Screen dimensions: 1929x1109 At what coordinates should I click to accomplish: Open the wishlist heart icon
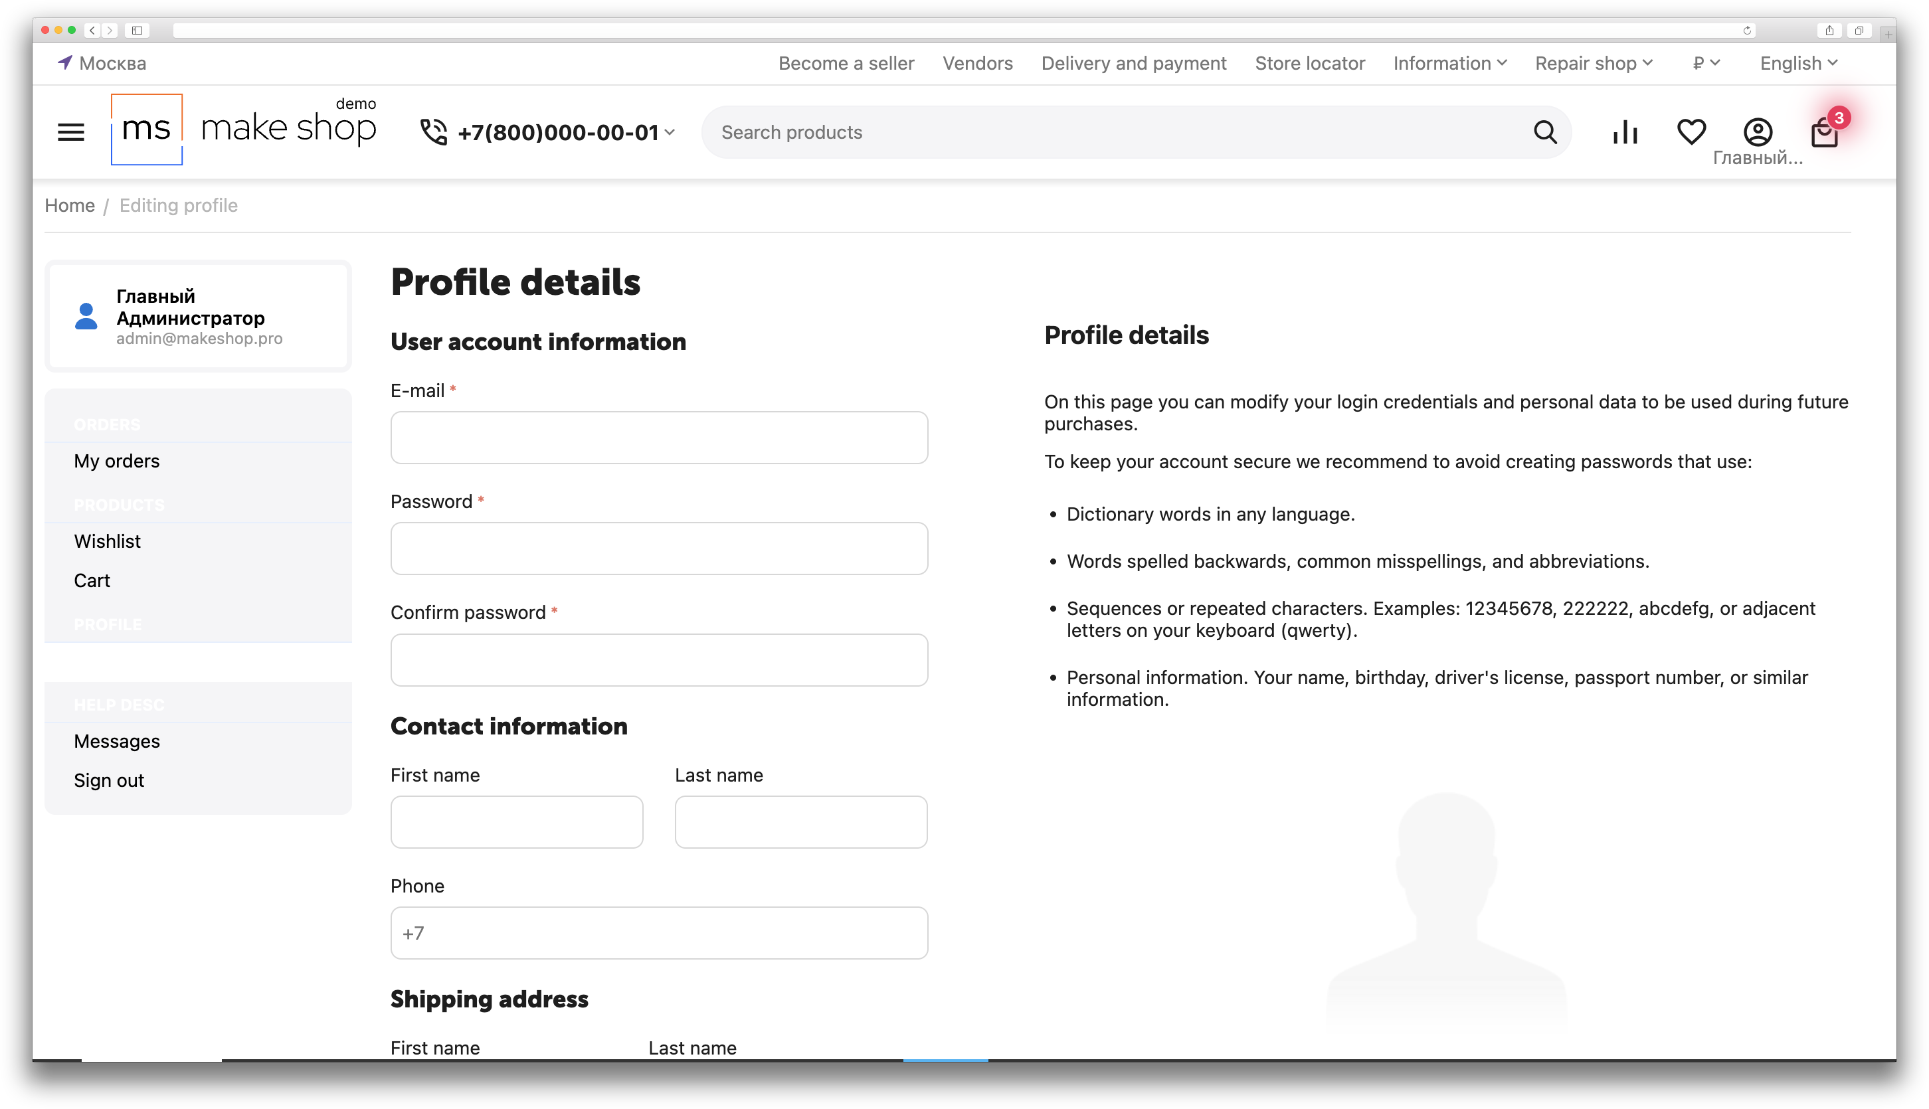click(1691, 131)
